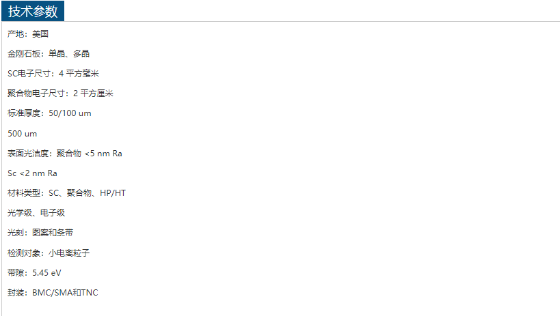This screenshot has width=560, height=316.
Task: Click the 标准厚度：50/100 um line
Action: point(49,113)
